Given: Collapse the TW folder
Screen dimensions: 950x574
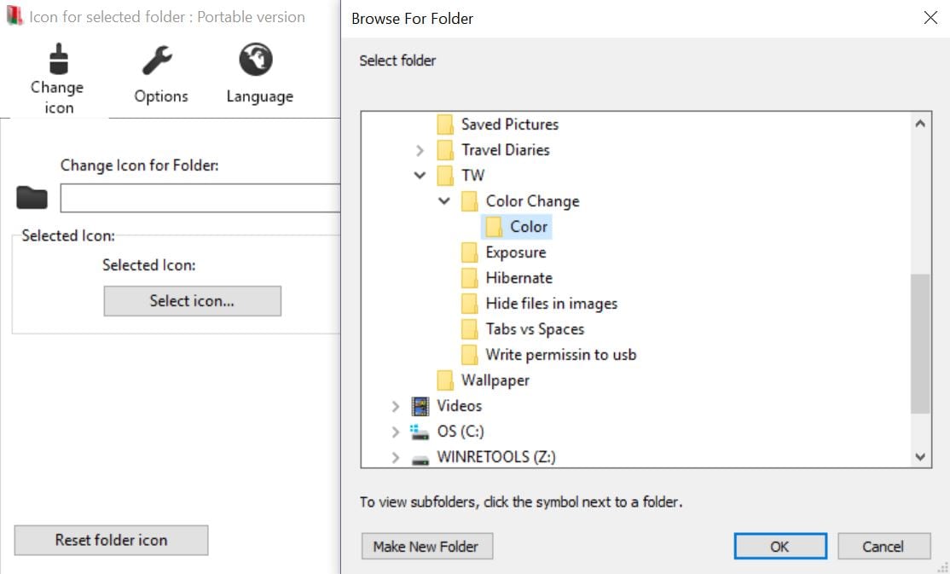Looking at the screenshot, I should (420, 175).
